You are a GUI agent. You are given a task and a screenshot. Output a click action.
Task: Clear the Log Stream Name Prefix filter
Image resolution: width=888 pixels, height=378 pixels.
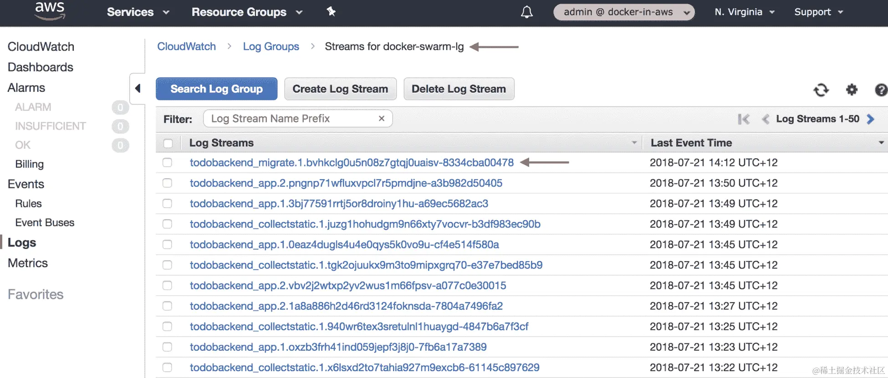[x=382, y=119]
